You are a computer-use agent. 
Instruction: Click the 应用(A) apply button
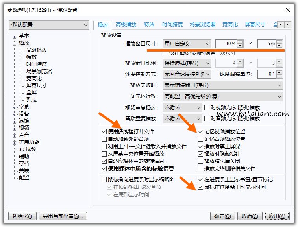(277, 216)
